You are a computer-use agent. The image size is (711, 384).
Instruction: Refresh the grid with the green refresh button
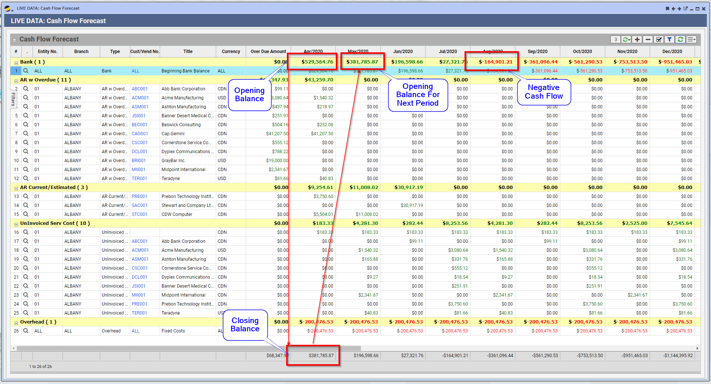tap(680, 39)
